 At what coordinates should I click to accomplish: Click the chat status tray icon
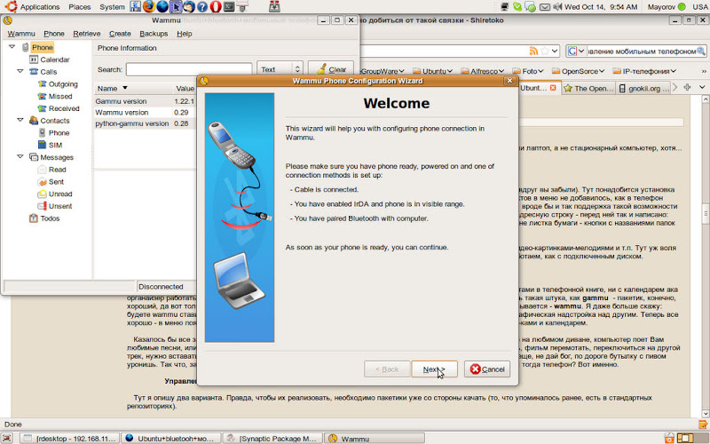tap(530, 7)
